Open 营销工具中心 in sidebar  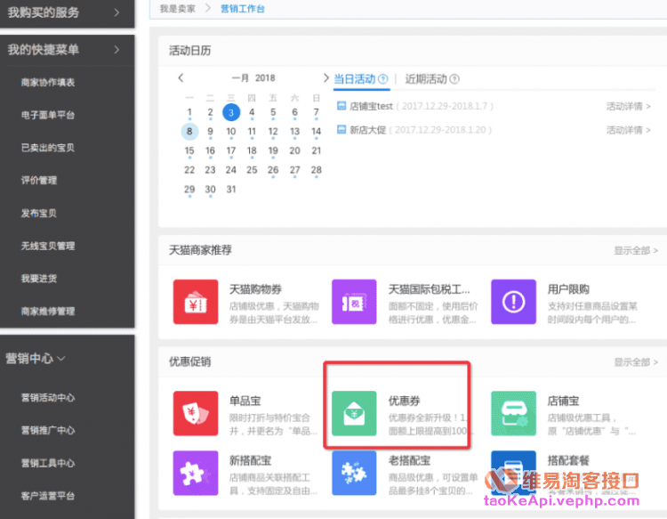tap(48, 463)
